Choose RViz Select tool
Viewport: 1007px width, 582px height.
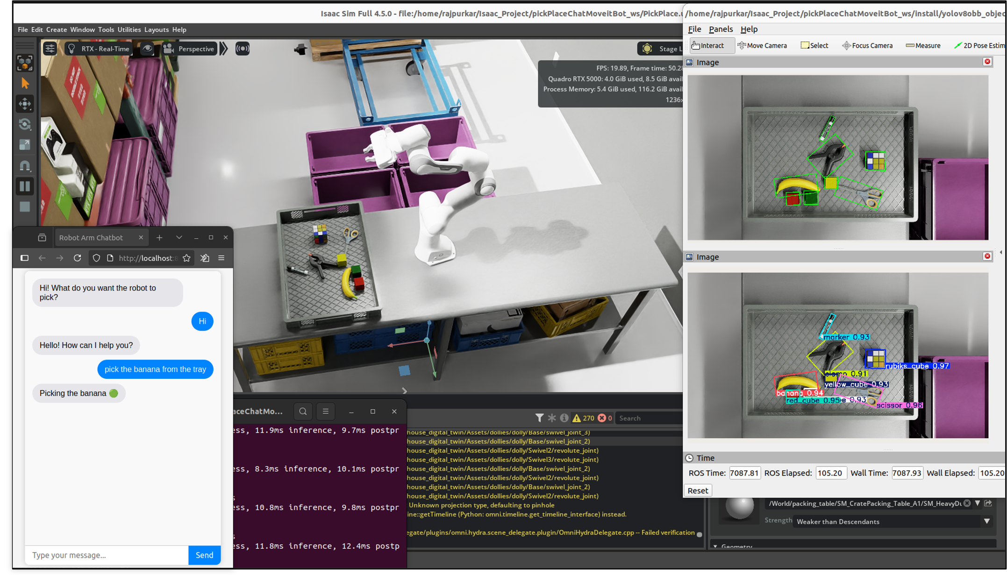(814, 45)
